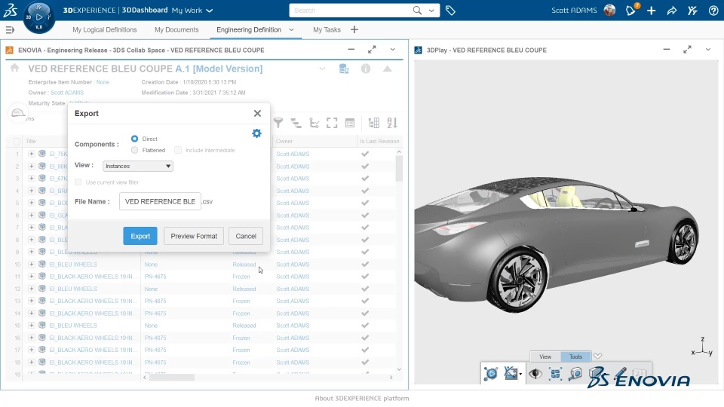Click the File Name input field

(160, 201)
